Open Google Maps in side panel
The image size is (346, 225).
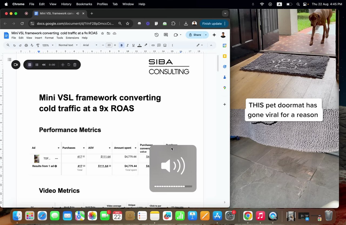tap(224, 88)
